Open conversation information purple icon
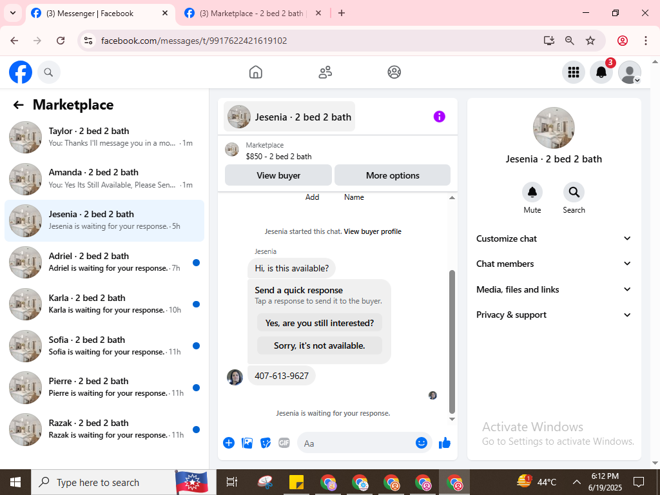Image resolution: width=660 pixels, height=495 pixels. click(x=439, y=117)
